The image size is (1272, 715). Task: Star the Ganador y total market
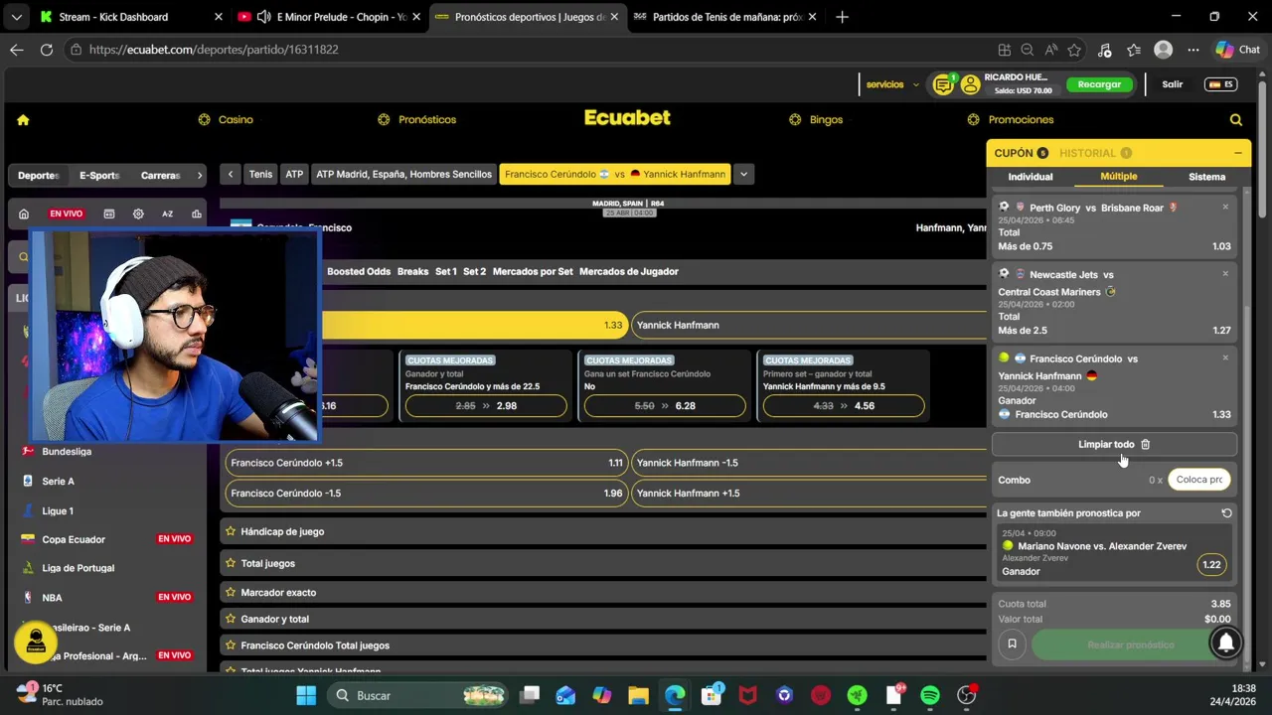click(x=231, y=619)
